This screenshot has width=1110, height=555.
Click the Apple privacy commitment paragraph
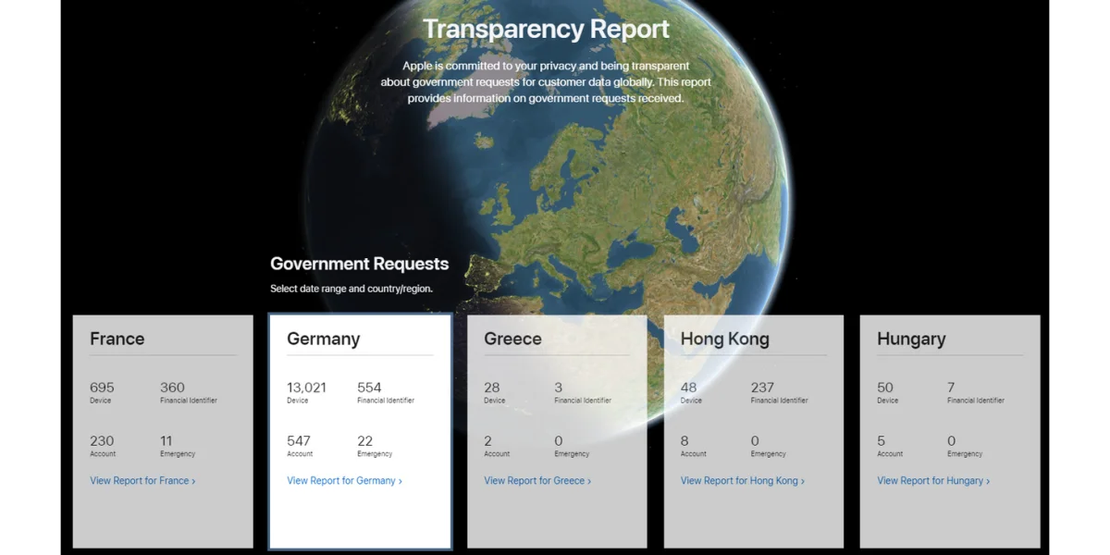tap(546, 82)
